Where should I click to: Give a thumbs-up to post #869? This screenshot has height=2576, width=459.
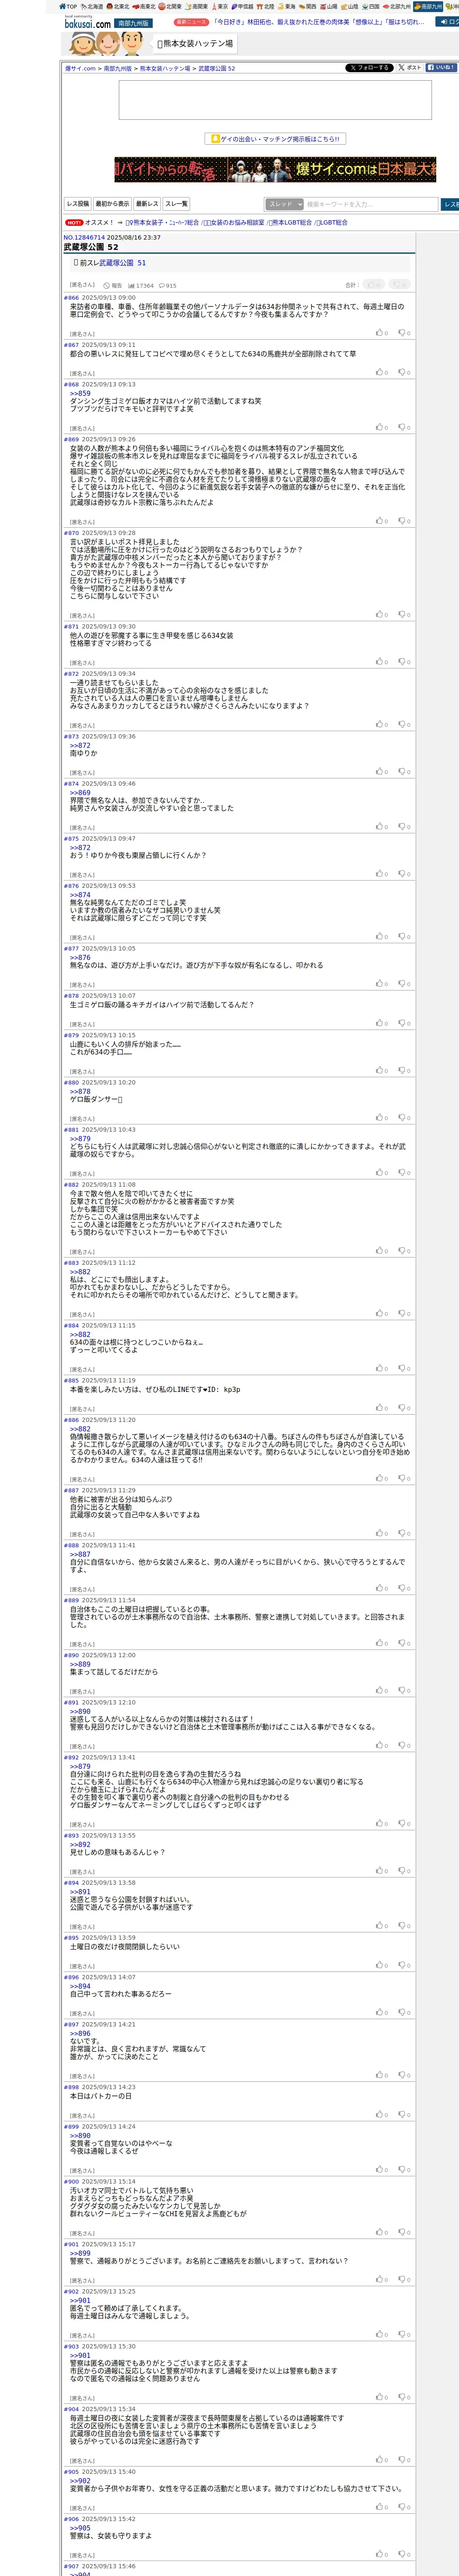coord(382,521)
